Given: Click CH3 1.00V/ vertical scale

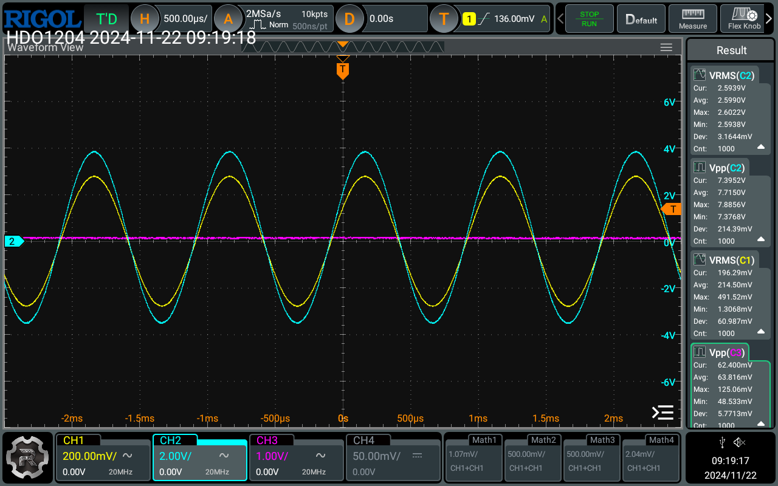Looking at the screenshot, I should [272, 456].
